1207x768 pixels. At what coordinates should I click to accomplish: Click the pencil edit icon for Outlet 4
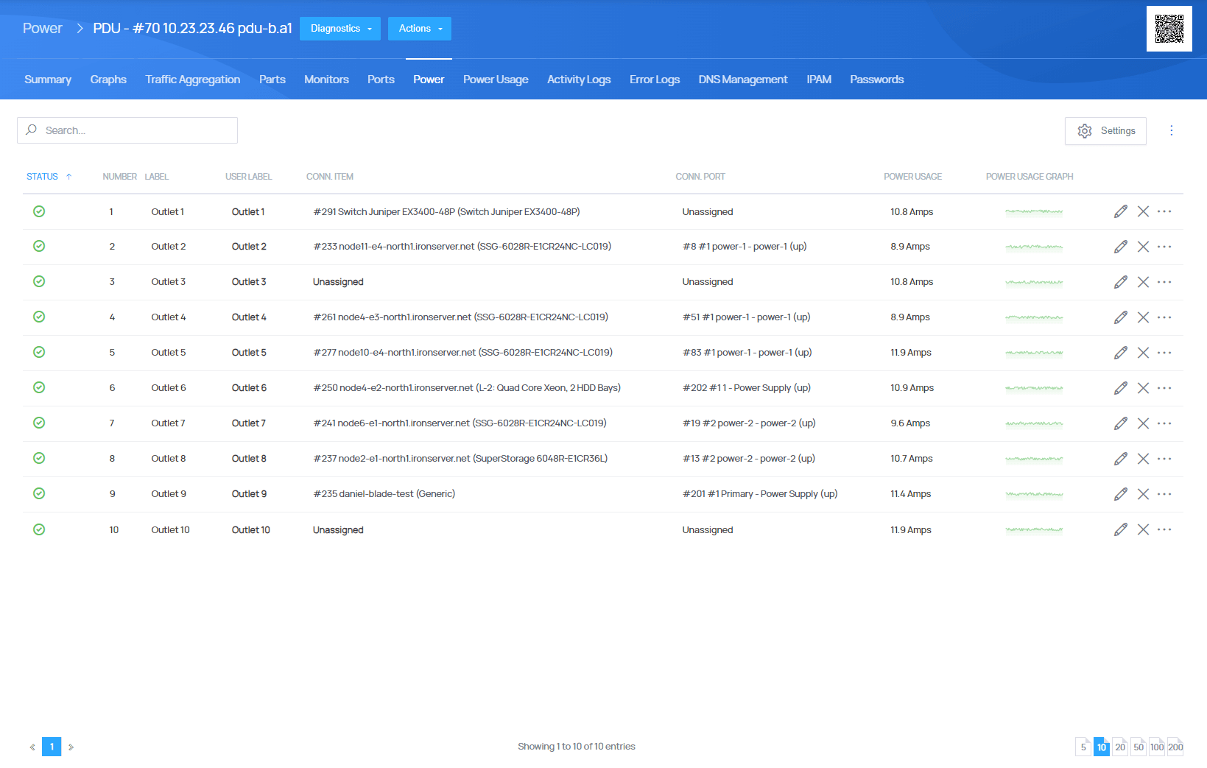pos(1121,317)
